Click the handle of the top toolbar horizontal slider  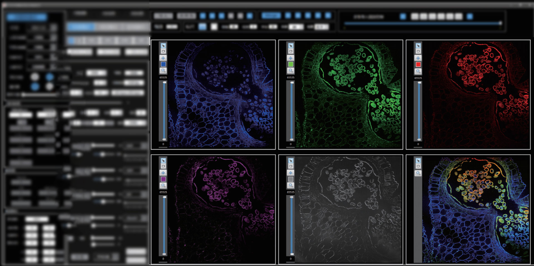coord(500,24)
